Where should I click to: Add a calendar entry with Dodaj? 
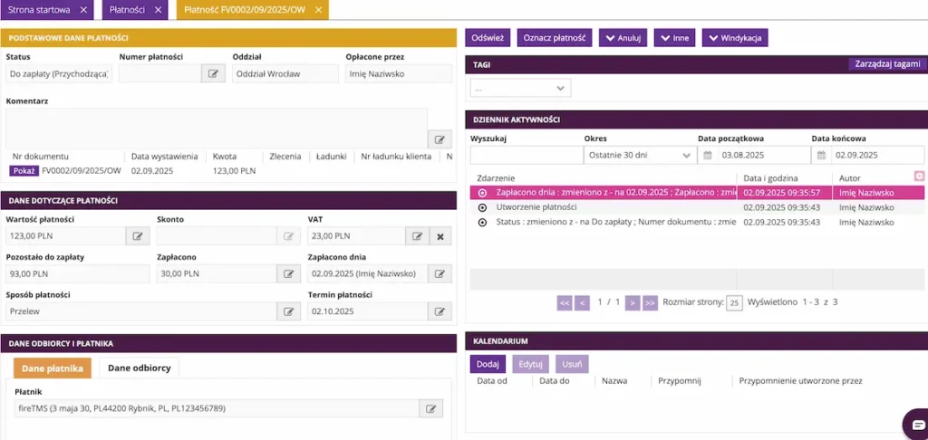pyautogui.click(x=488, y=364)
